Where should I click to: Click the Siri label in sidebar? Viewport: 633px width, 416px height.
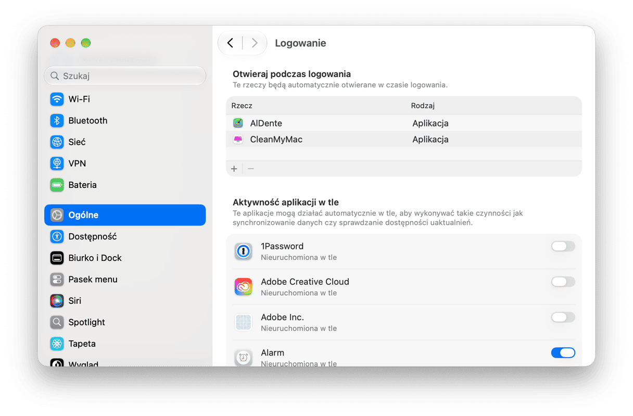click(75, 300)
